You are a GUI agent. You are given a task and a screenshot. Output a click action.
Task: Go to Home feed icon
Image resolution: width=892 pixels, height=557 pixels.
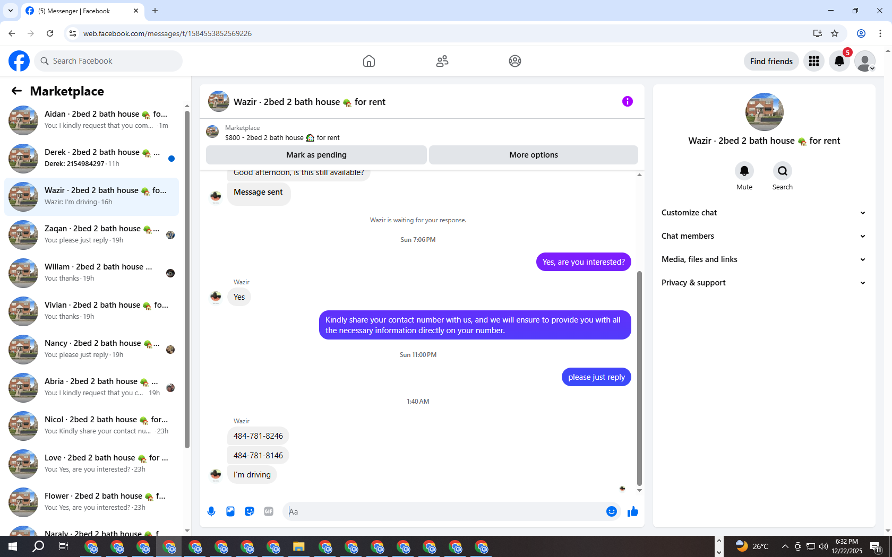(x=369, y=61)
